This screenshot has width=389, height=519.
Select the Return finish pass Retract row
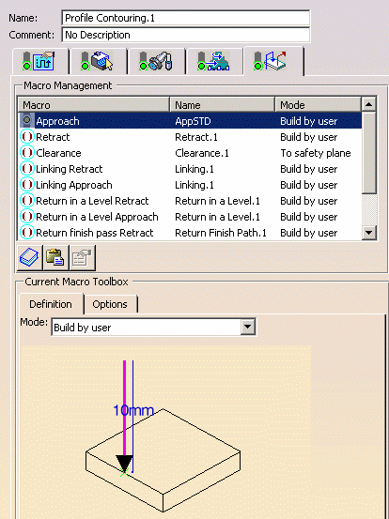pos(191,233)
